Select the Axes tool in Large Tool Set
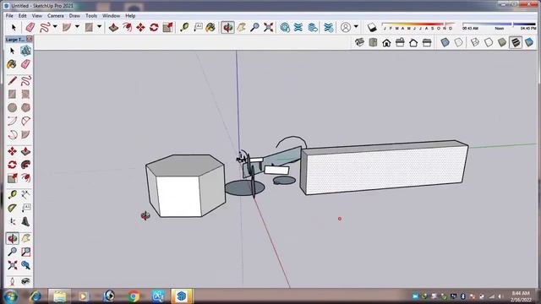541x304 pixels. [x=12, y=221]
